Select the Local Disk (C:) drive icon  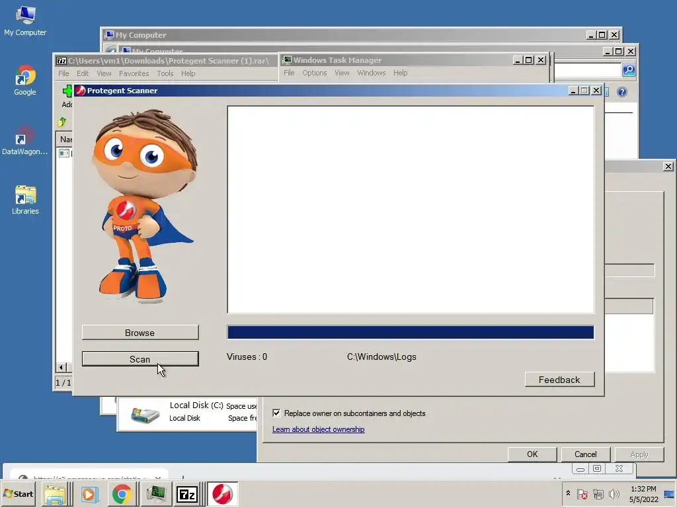point(145,414)
